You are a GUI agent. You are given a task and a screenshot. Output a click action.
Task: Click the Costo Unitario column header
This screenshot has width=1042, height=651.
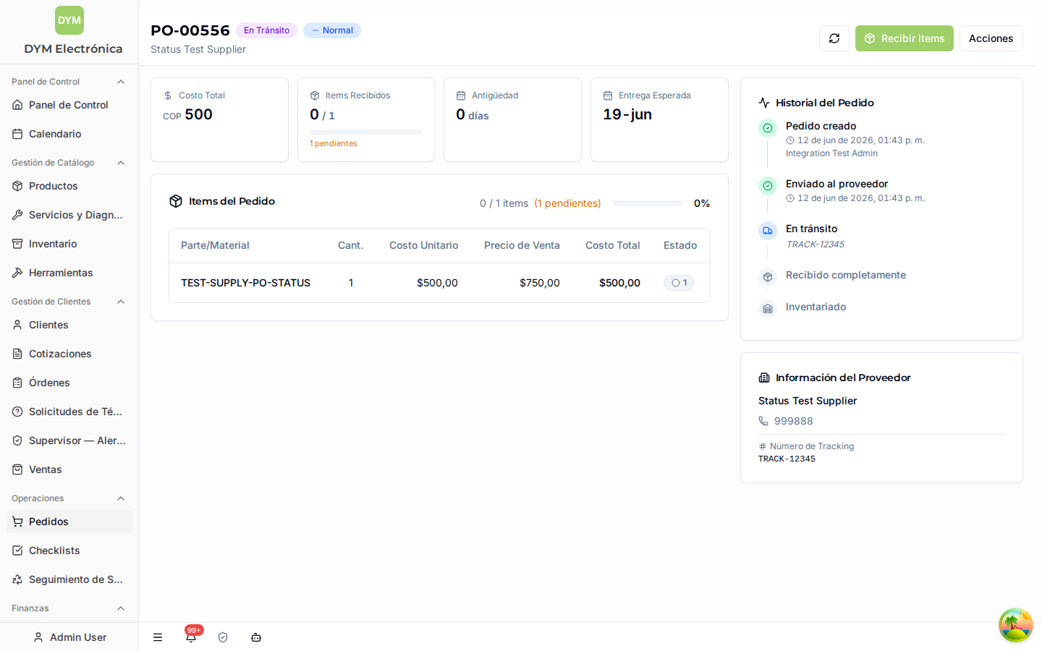(423, 245)
